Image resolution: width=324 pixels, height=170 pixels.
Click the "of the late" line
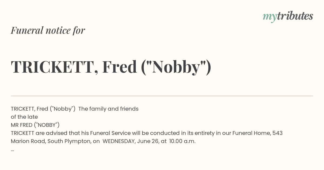point(24,117)
